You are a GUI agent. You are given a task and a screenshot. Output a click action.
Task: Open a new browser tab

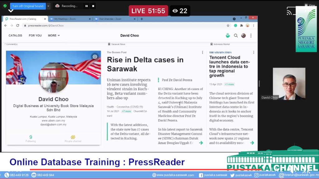click(x=142, y=19)
